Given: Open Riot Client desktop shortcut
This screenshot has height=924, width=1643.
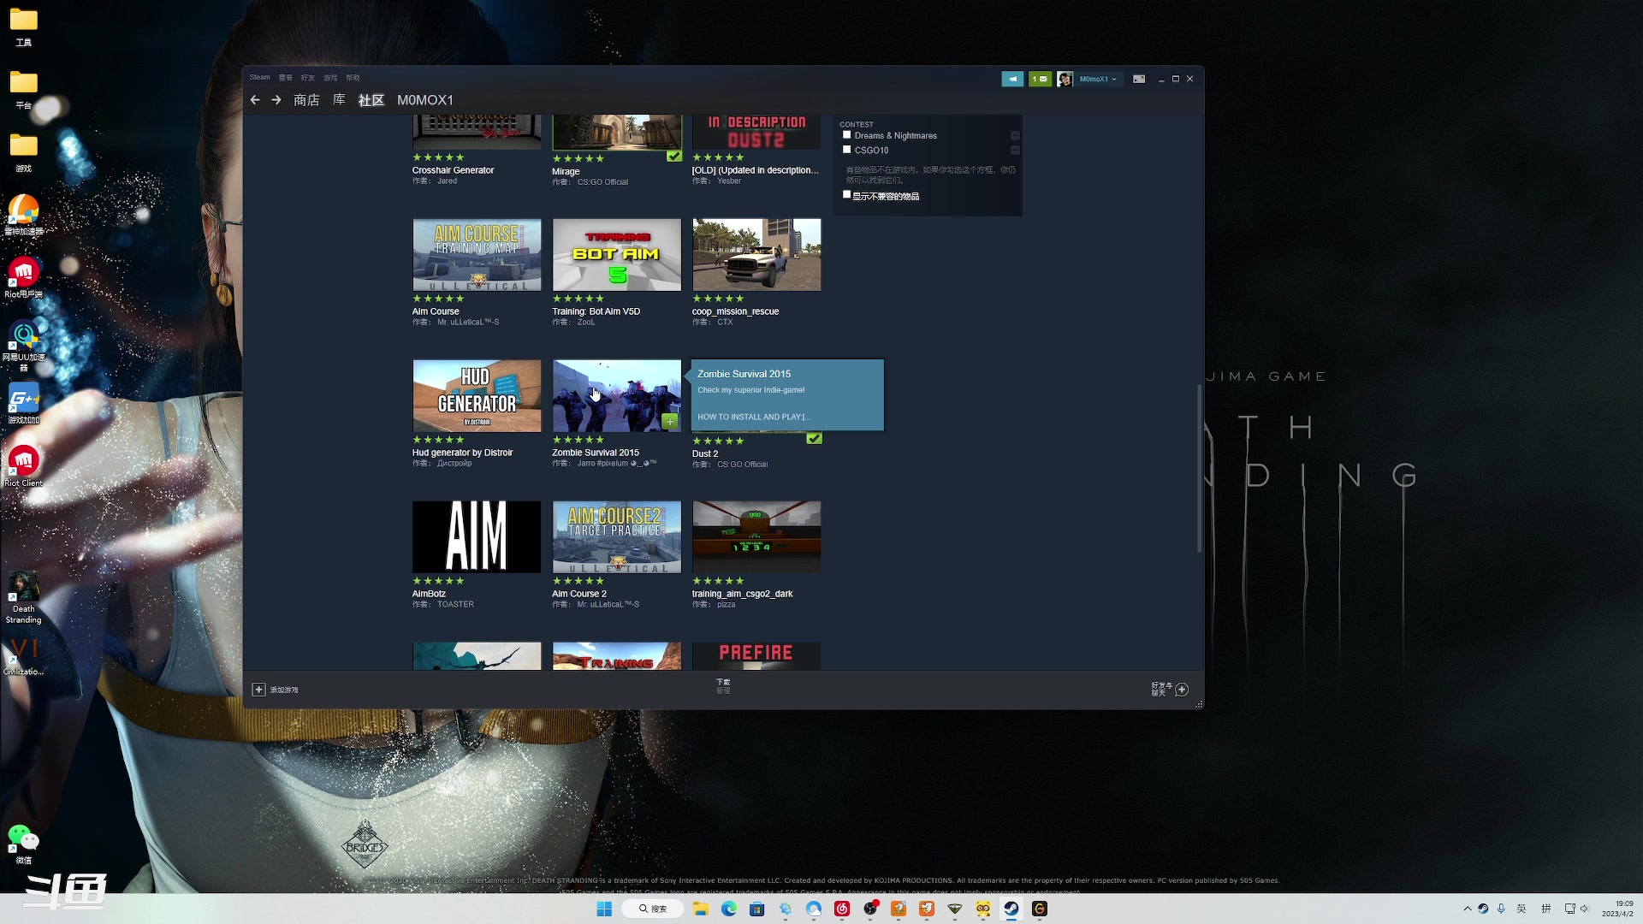Looking at the screenshot, I should [x=23, y=466].
